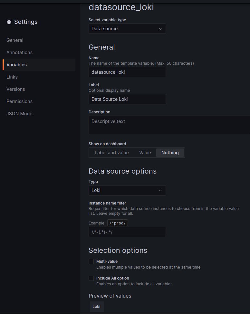250x314 pixels.
Task: Select 'Nothing' show on dashboard option
Action: coord(170,153)
